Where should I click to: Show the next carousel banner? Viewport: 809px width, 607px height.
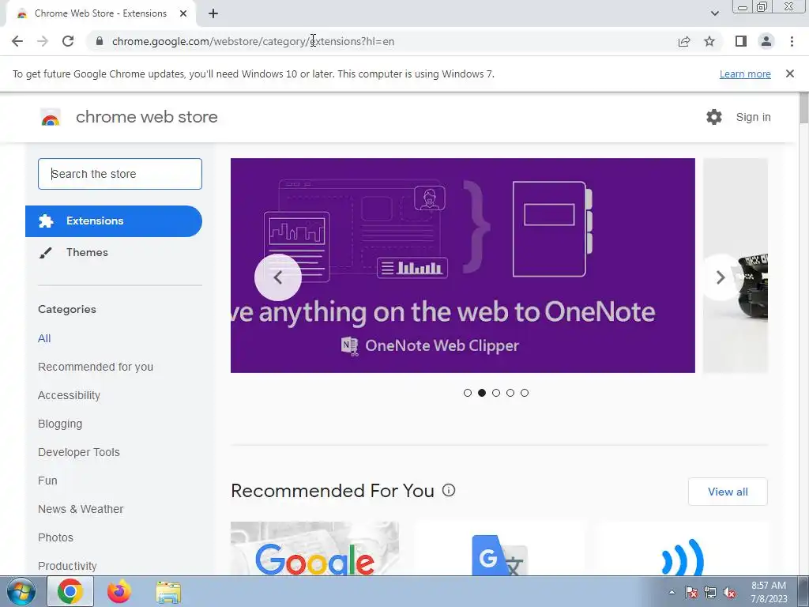click(721, 277)
